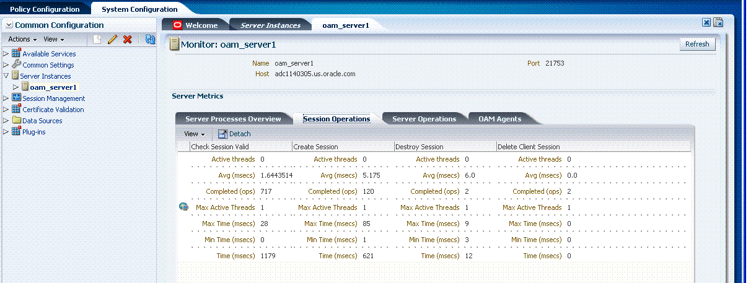
Task: Select Common Settings in the tree
Action: coord(48,65)
